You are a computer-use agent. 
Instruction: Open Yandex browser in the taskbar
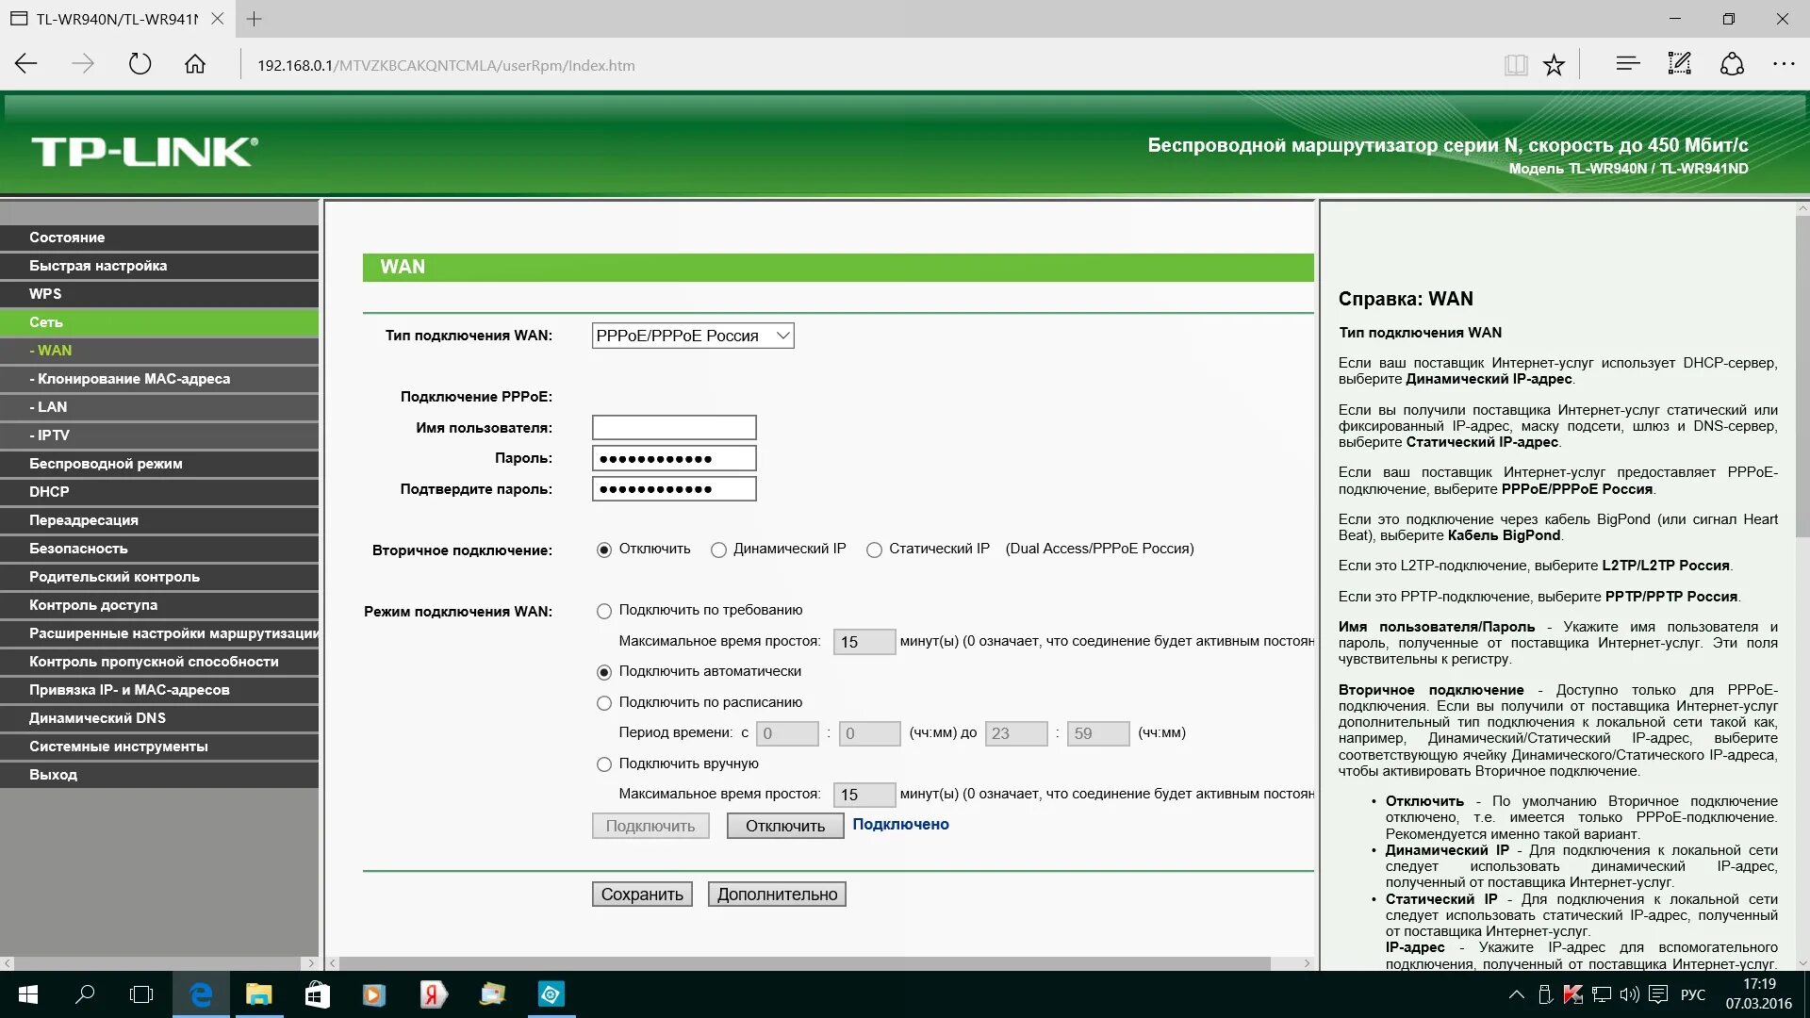(433, 994)
